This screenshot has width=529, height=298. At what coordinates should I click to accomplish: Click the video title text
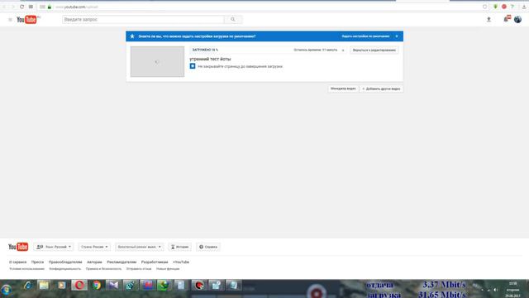tap(210, 59)
